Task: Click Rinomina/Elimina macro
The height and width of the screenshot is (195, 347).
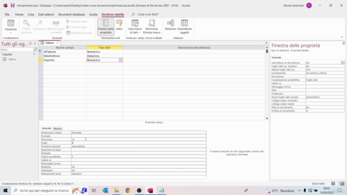Action: tap(152, 27)
